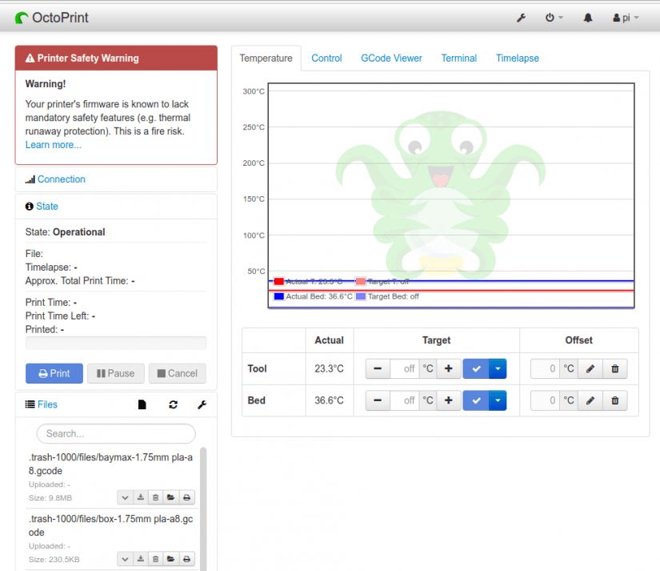Image resolution: width=660 pixels, height=571 pixels.
Task: Switch to the Control tab
Action: click(326, 58)
